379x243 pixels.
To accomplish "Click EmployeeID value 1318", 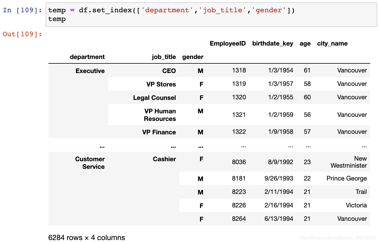I will click(x=239, y=70).
